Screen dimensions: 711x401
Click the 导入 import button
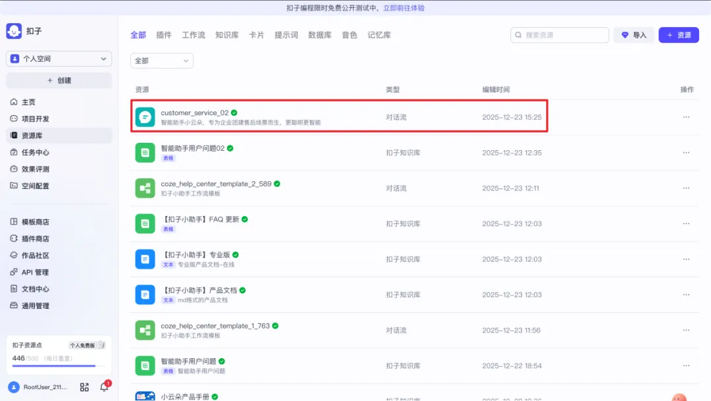634,35
